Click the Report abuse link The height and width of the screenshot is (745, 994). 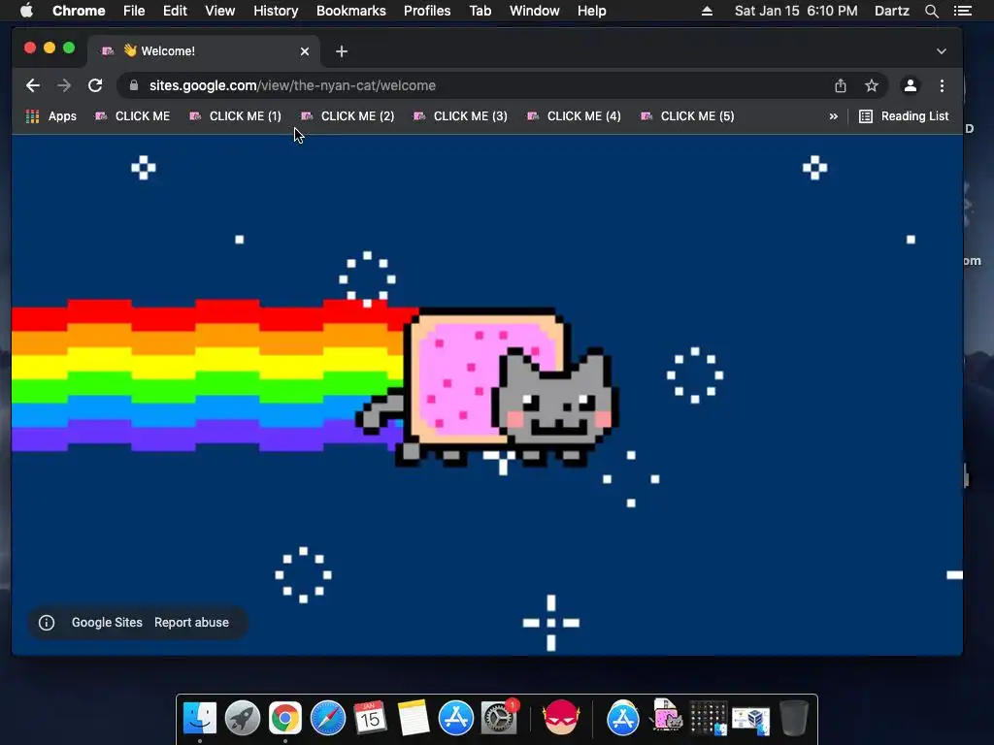[x=191, y=623]
